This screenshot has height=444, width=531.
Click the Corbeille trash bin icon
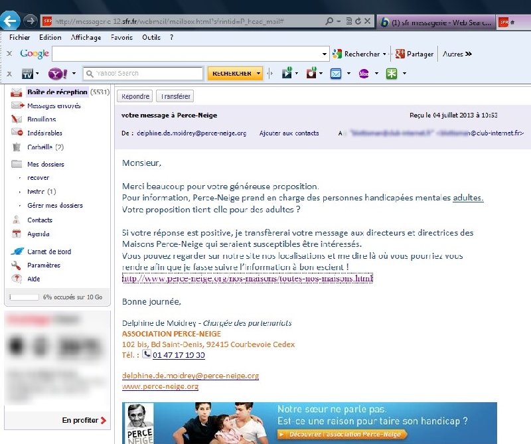coord(16,147)
